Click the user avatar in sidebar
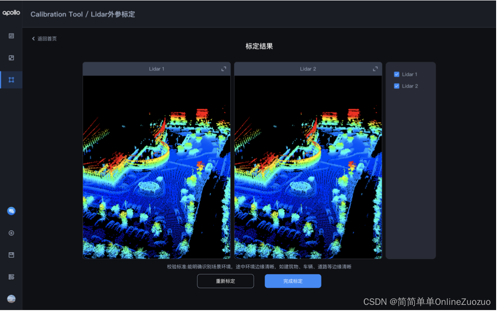Viewport: 498px width, 311px height. pyautogui.click(x=11, y=299)
